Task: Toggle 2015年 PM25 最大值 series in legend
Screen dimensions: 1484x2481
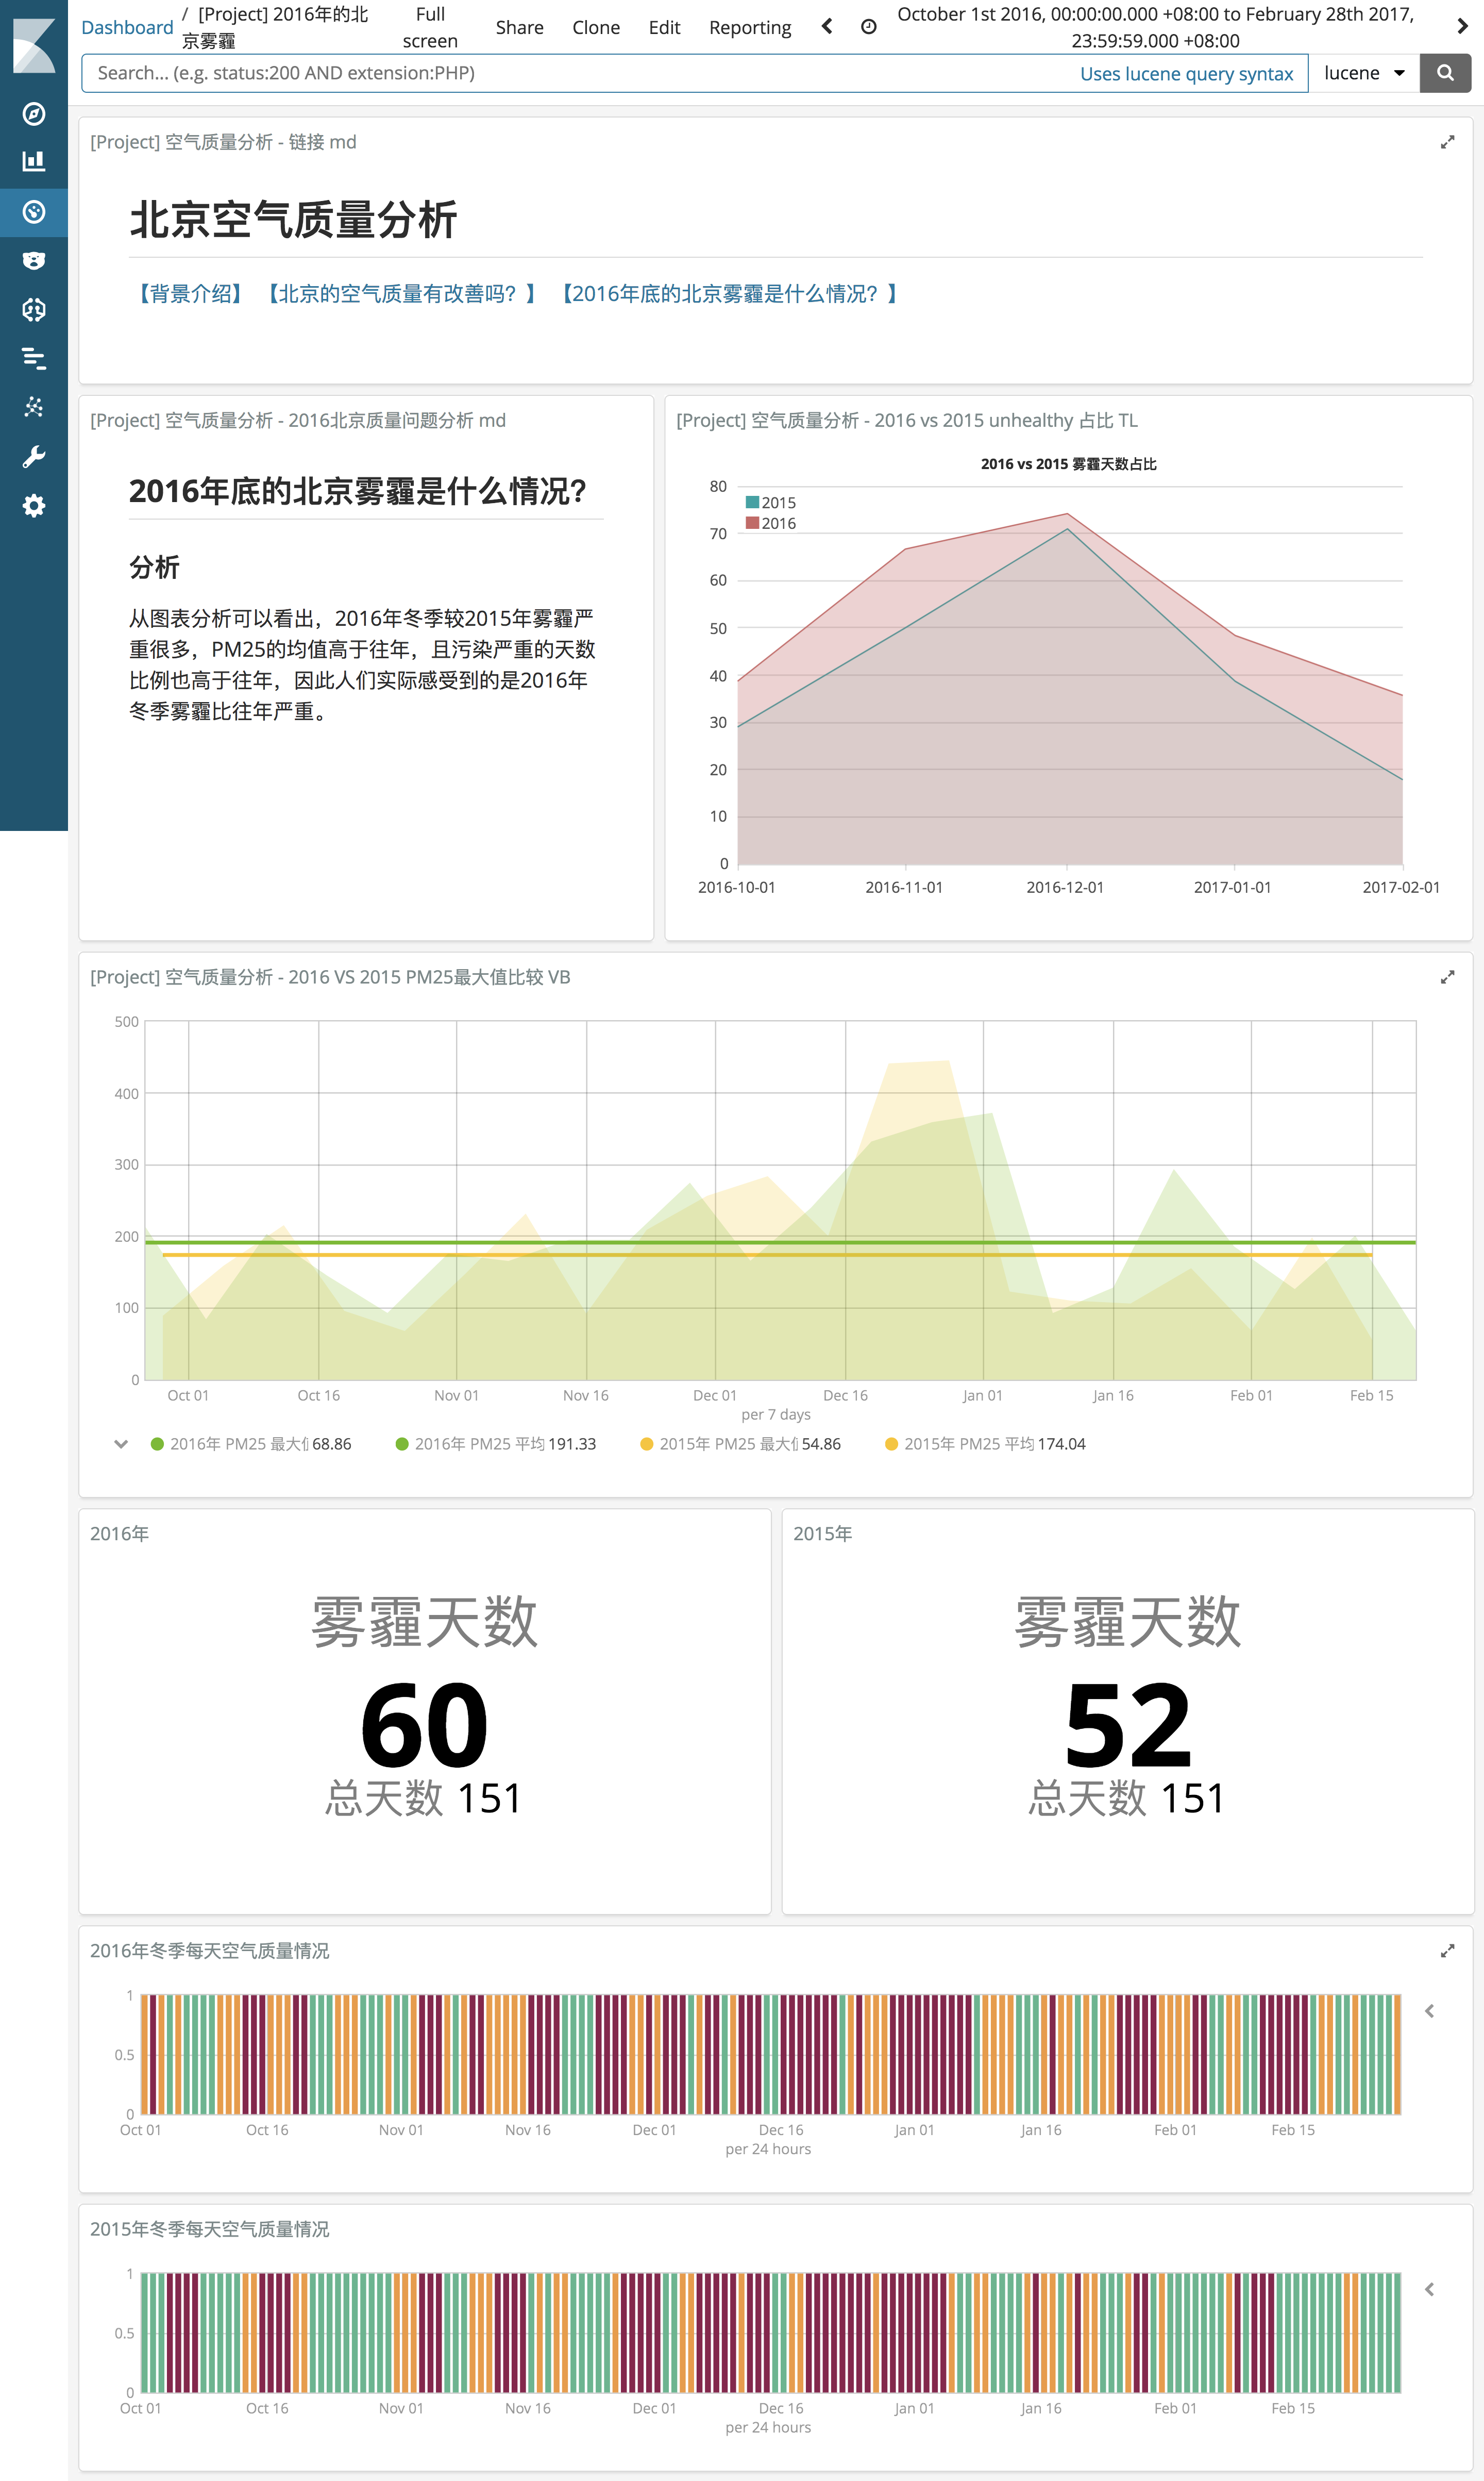Action: click(x=741, y=1443)
